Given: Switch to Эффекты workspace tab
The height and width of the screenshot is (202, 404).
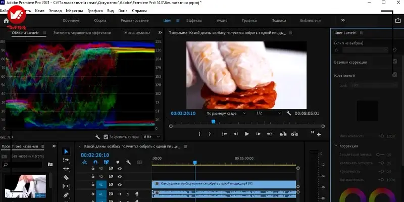Looking at the screenshot, I should (194, 21).
